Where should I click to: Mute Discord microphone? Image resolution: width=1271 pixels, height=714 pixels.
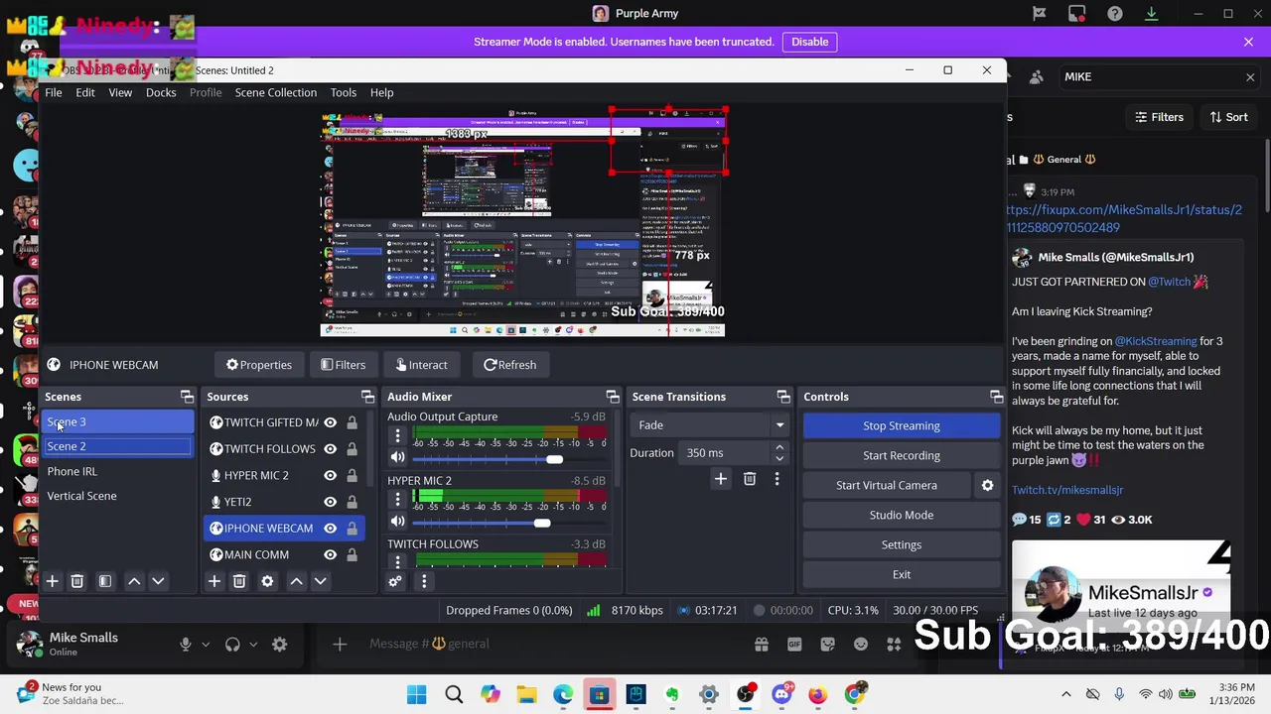[x=186, y=645]
